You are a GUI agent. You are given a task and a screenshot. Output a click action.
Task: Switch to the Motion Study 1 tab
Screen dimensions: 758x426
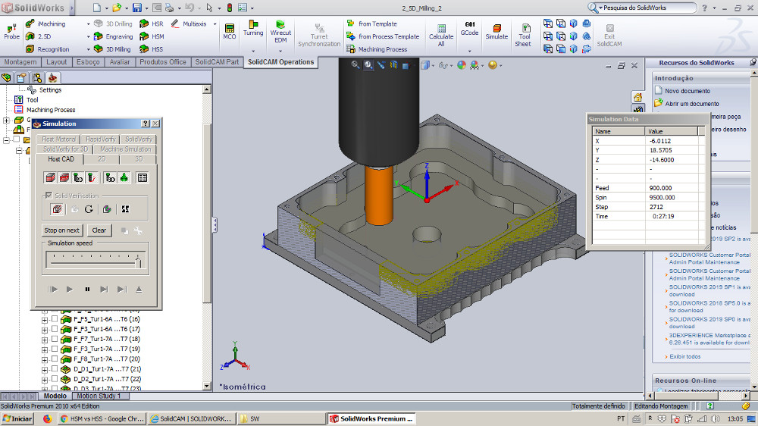(99, 396)
